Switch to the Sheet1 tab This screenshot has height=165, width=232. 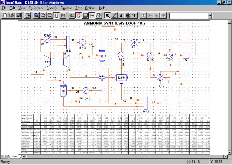15,157
